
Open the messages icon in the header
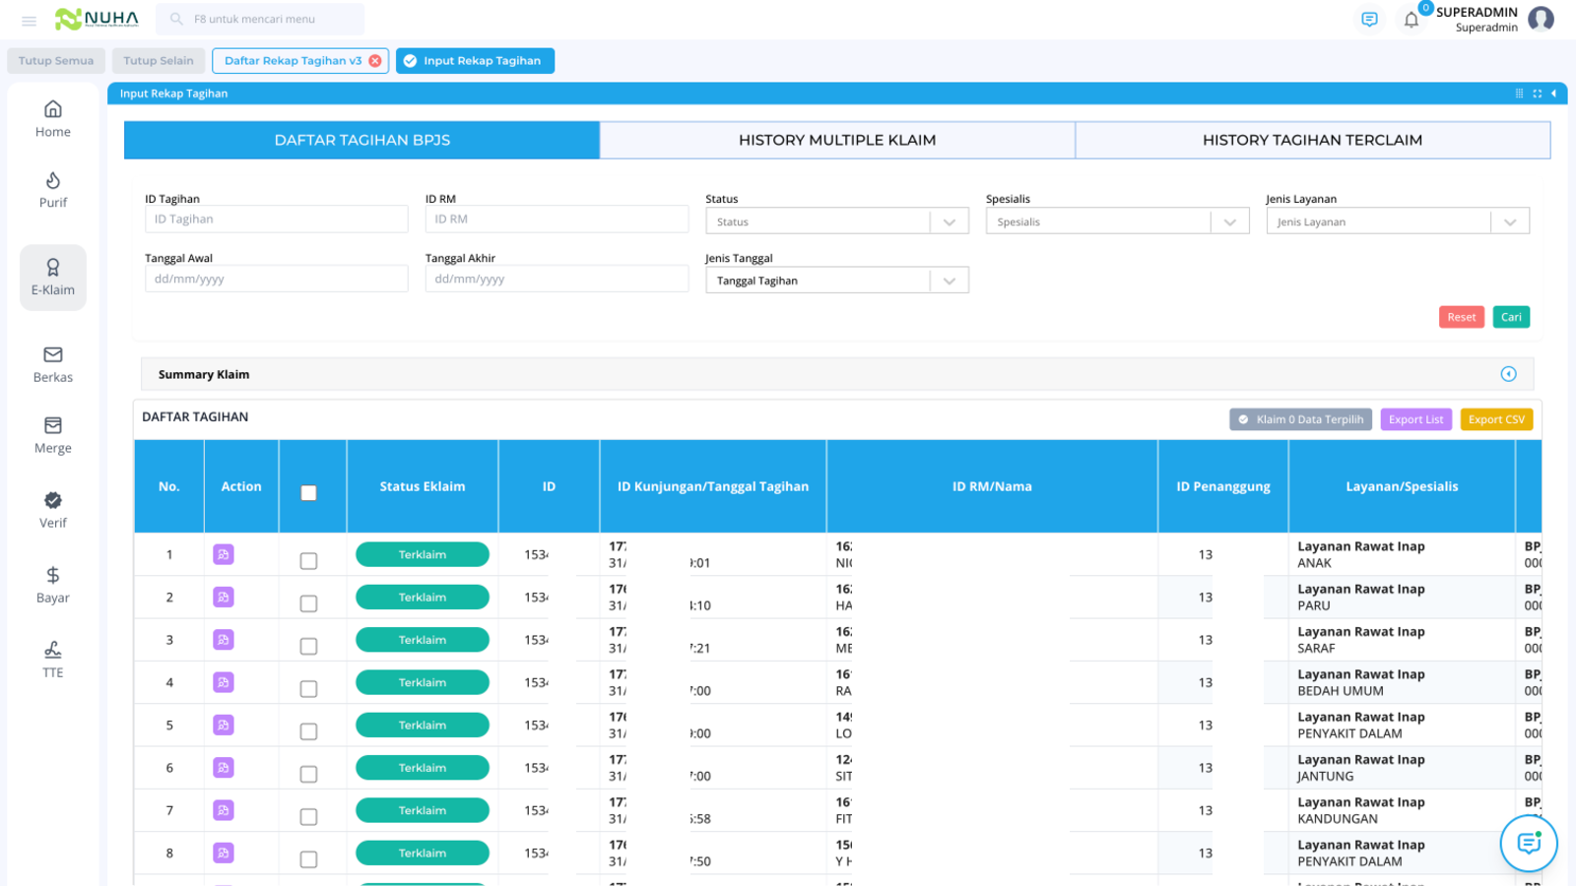point(1369,20)
